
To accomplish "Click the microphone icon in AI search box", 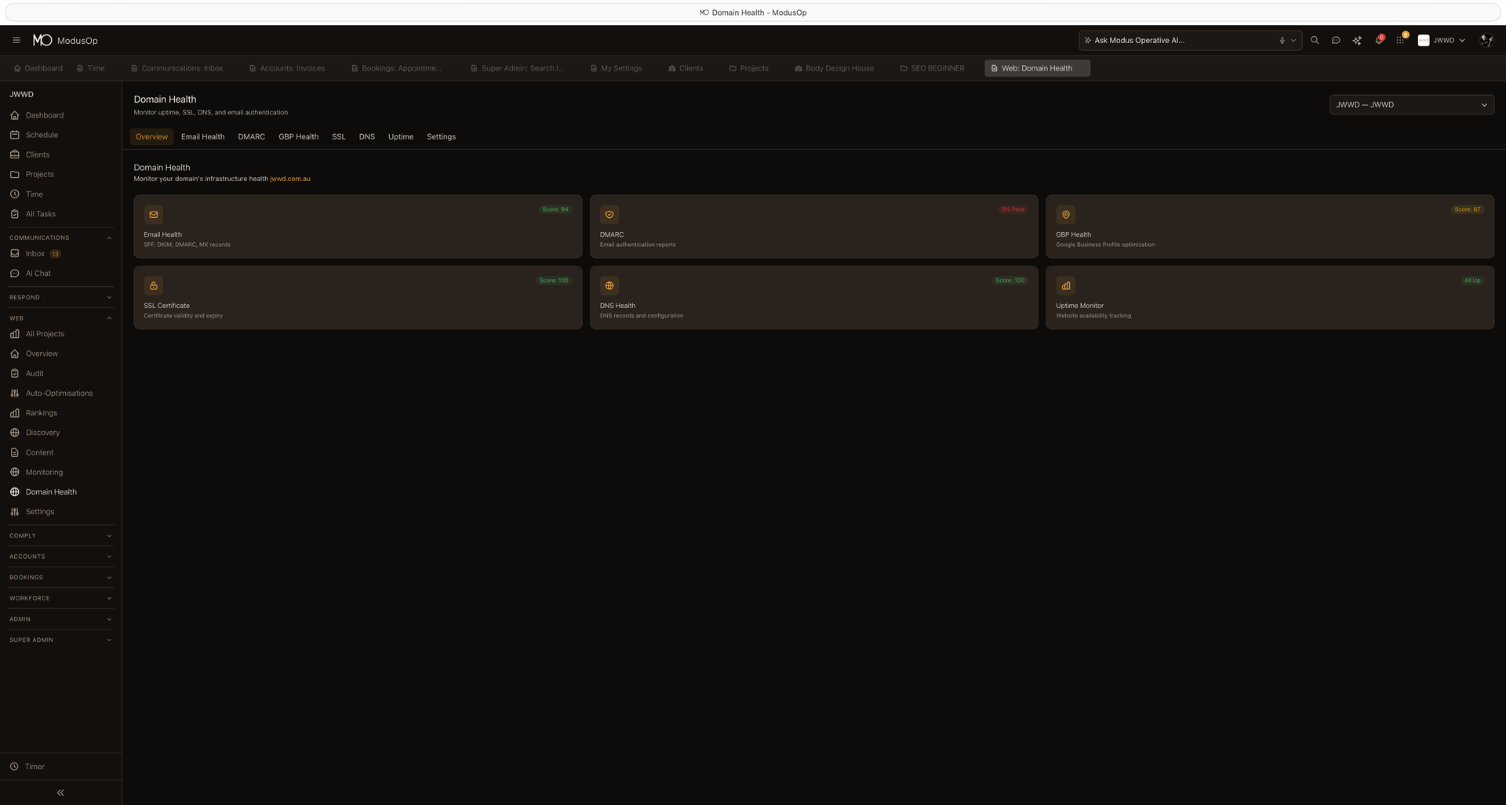I will click(1282, 40).
